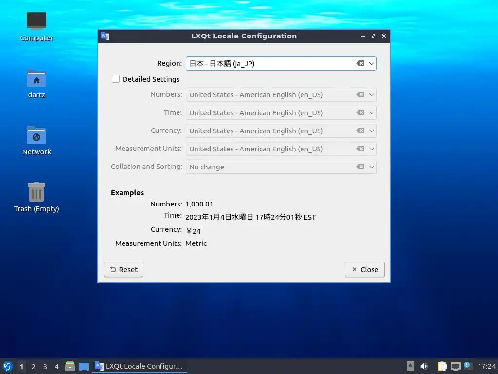The image size is (498, 374).
Task: Expand the Measurement Units dropdown
Action: click(371, 149)
